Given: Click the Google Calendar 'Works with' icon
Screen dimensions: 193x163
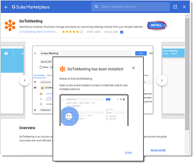Looking at the screenshot, I should [x=122, y=32].
